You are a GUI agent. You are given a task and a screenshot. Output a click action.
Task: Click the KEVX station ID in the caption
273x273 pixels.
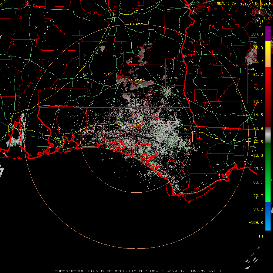pyautogui.click(x=172, y=271)
